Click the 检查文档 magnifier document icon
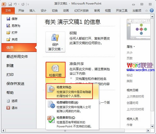 [51, 89]
